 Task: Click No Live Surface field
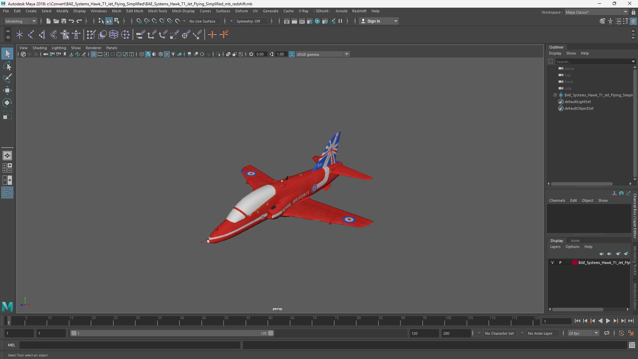click(x=204, y=21)
